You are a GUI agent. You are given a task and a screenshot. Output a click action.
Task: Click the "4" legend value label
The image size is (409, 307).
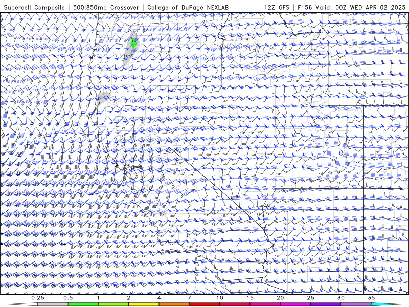159,298
